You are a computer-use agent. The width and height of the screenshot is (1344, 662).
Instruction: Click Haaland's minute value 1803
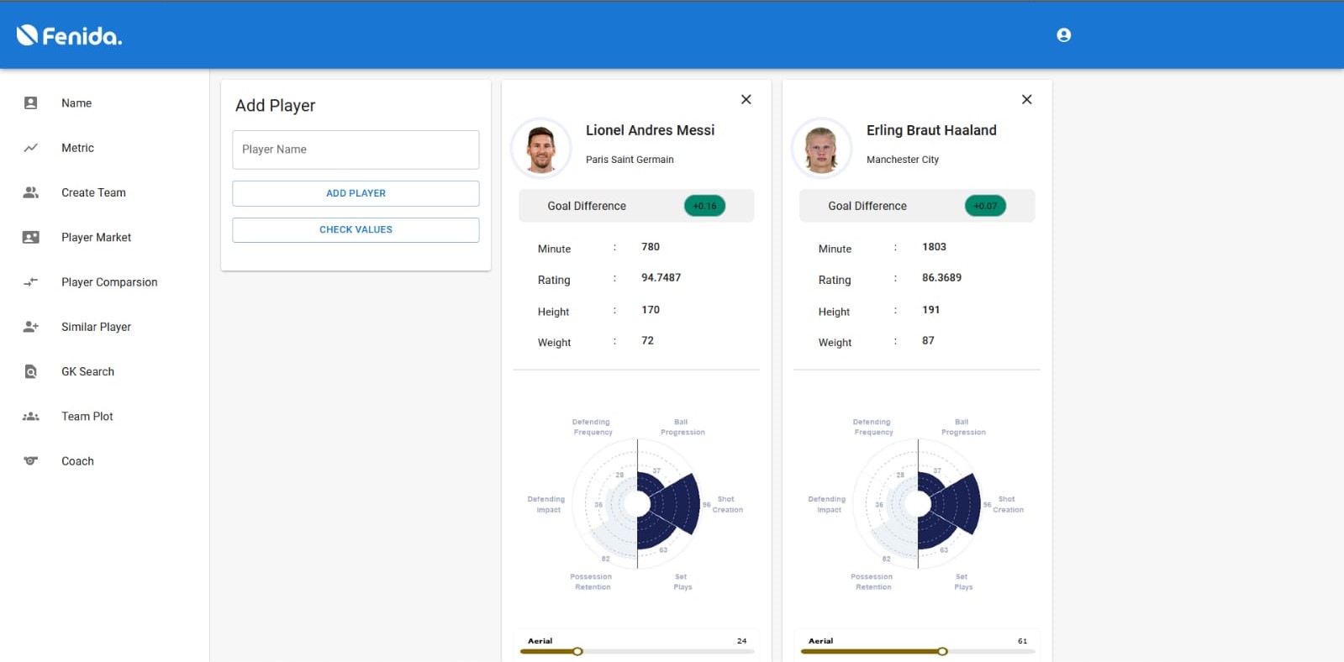click(934, 247)
